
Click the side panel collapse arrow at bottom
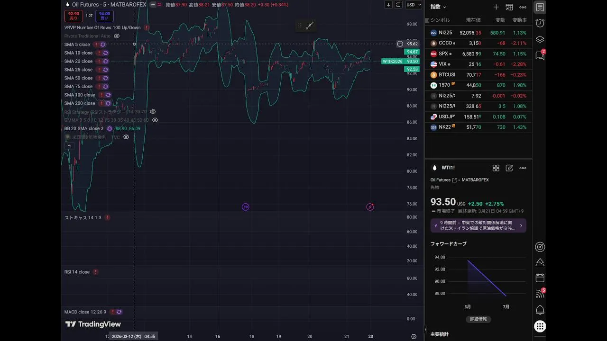click(425, 329)
